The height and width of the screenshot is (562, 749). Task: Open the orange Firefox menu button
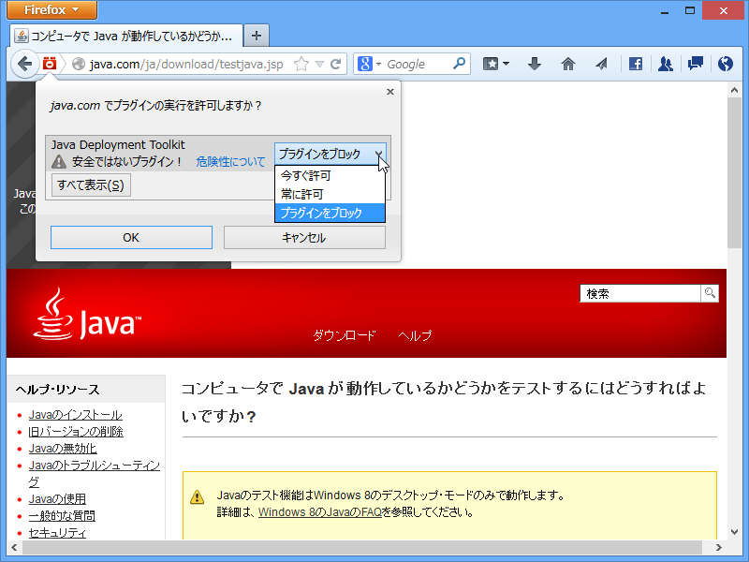51,9
